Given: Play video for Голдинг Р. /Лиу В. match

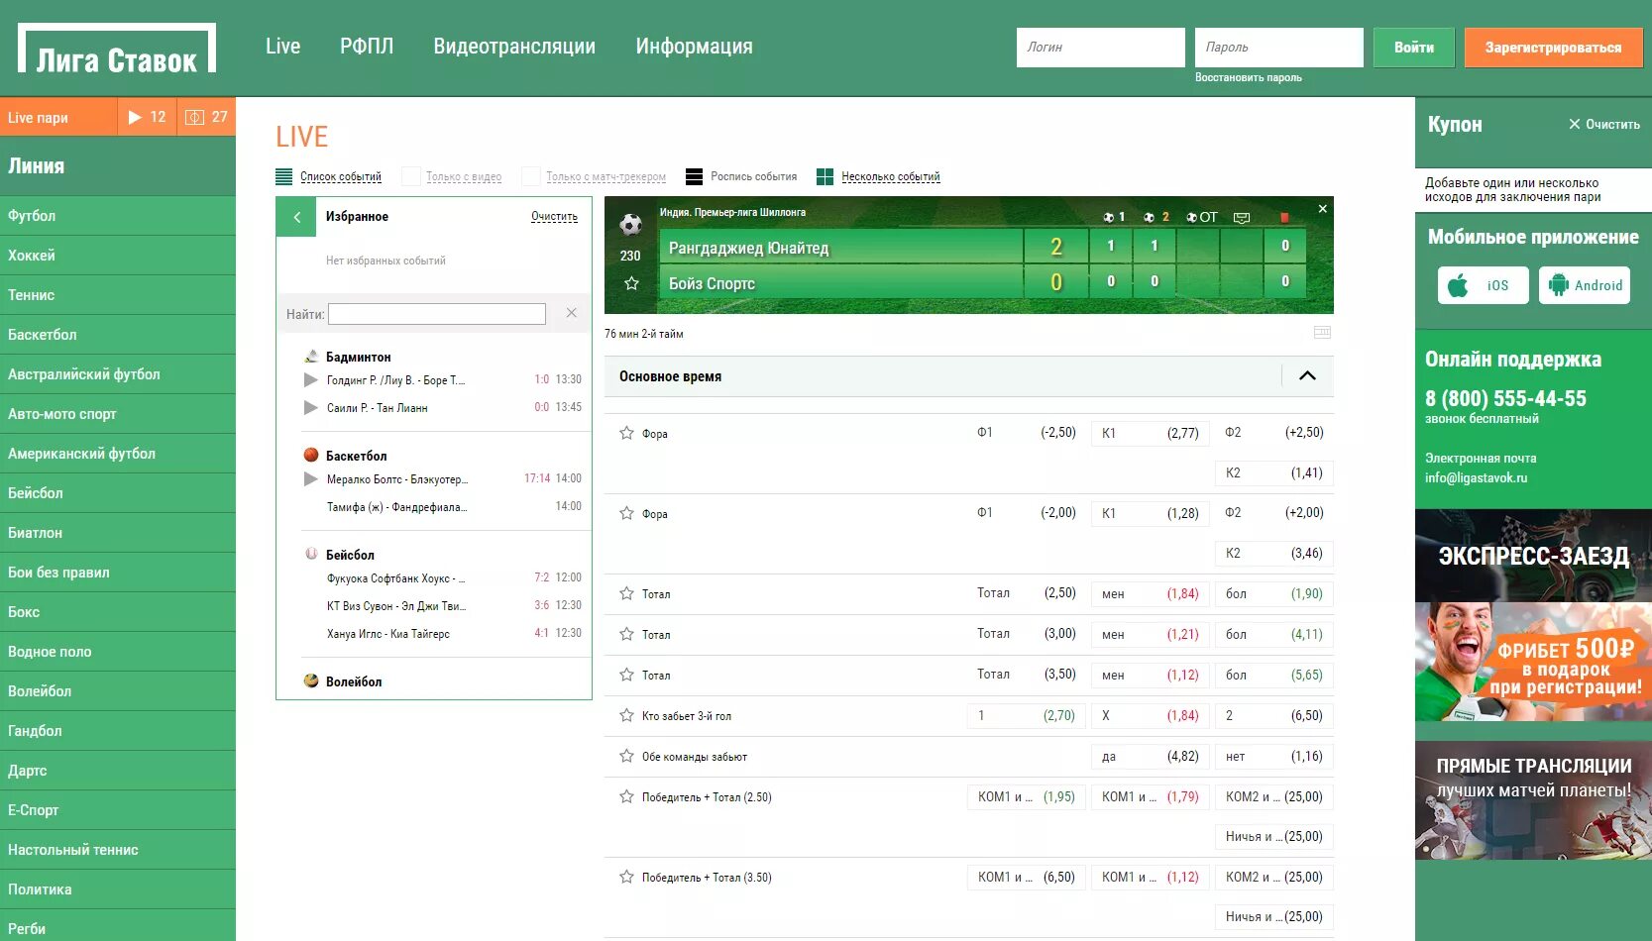Looking at the screenshot, I should (311, 379).
